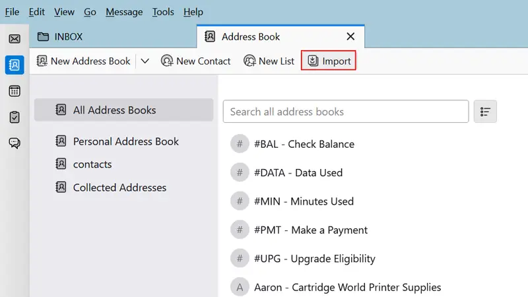Open the Mail space icon in sidebar
Screen dimensions: 528x297
pos(14,39)
